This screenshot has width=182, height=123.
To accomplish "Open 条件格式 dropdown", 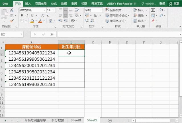I will click(x=114, y=10).
